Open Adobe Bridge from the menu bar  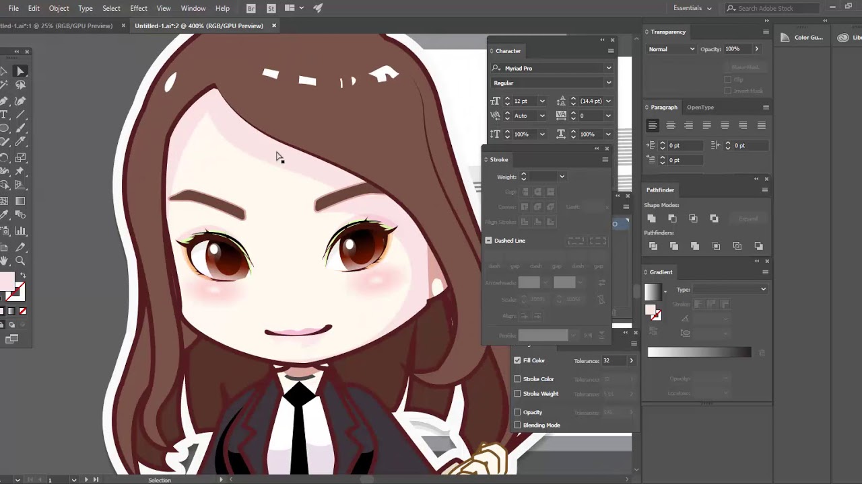pyautogui.click(x=251, y=8)
